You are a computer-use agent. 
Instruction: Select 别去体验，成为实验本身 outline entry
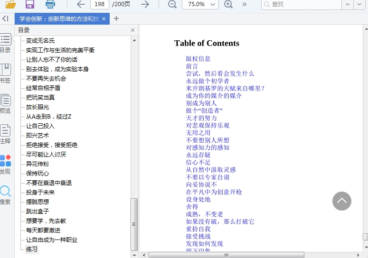point(57,69)
